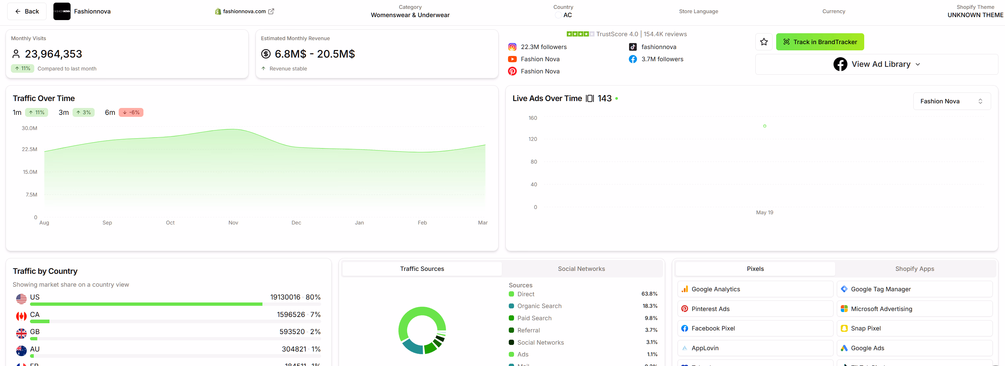Switch to the Pixels tab
The width and height of the screenshot is (1005, 366).
[x=755, y=269]
